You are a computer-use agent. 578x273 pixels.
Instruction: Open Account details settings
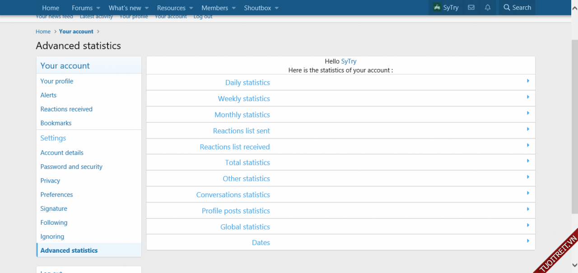coord(62,153)
